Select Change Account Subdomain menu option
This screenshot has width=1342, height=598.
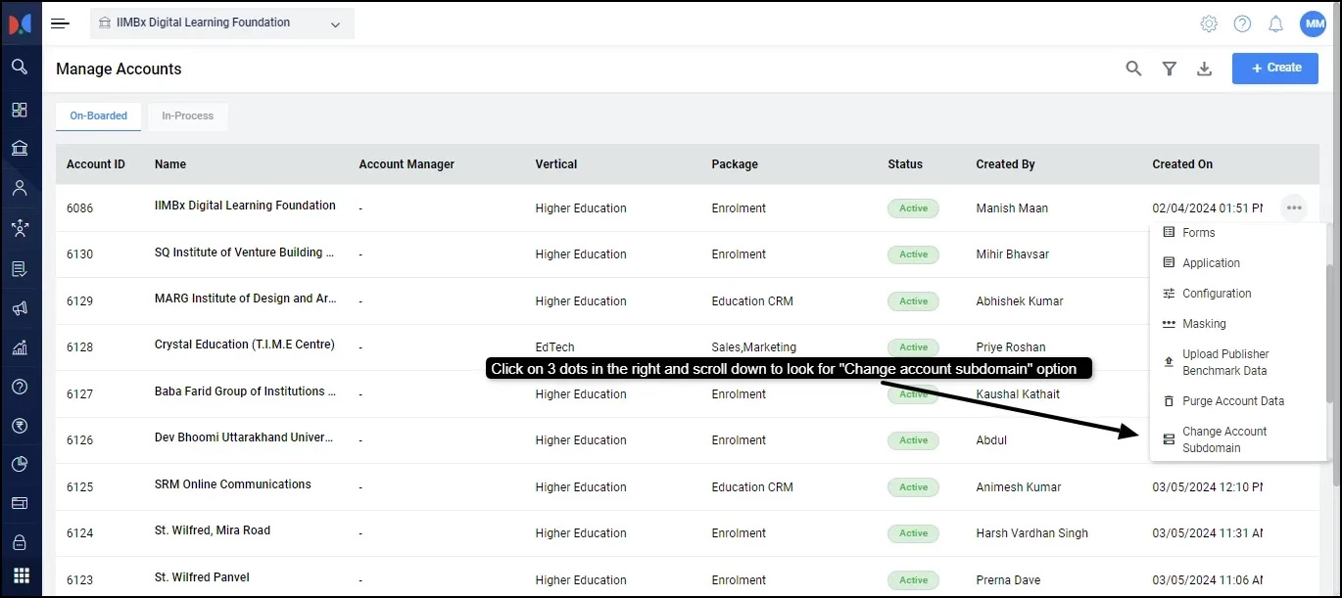tap(1224, 439)
